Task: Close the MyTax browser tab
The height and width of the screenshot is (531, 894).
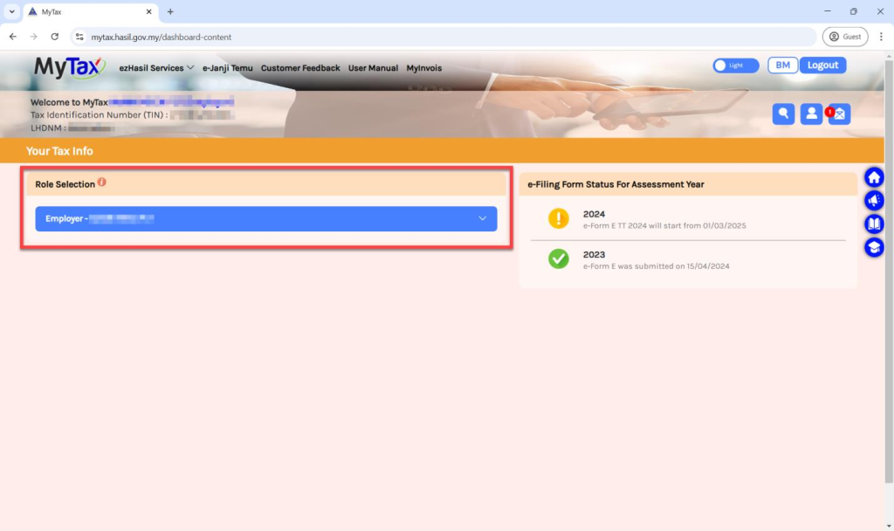Action: (148, 11)
